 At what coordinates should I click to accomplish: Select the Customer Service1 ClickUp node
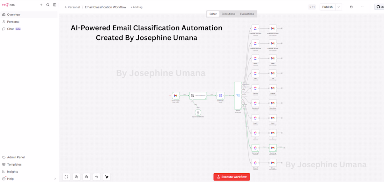(256, 44)
